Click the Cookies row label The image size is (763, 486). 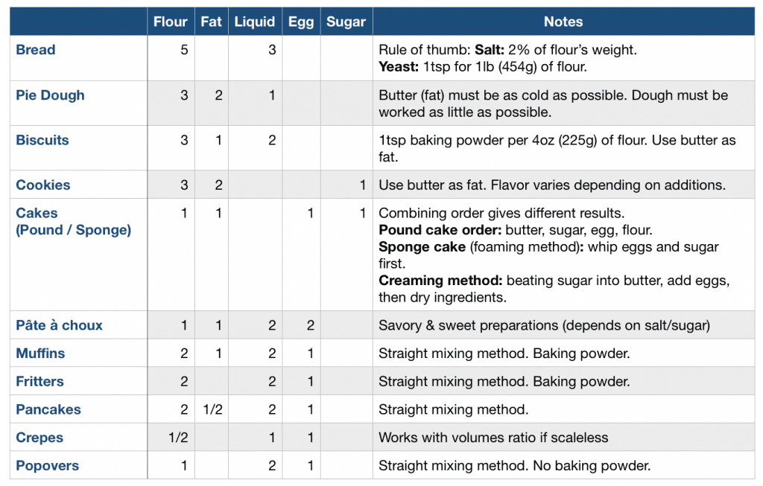pyautogui.click(x=43, y=185)
